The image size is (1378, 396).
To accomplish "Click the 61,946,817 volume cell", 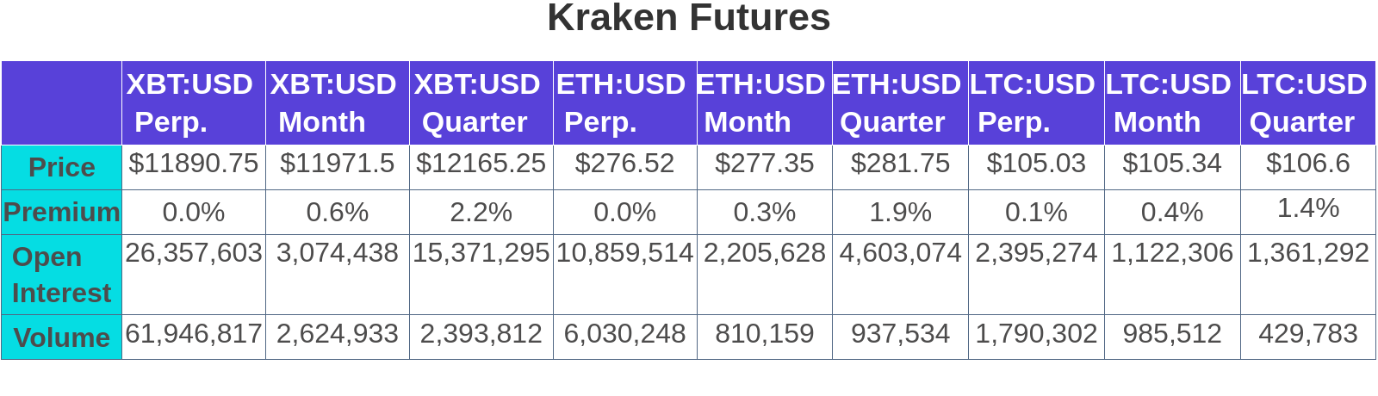I will (194, 334).
